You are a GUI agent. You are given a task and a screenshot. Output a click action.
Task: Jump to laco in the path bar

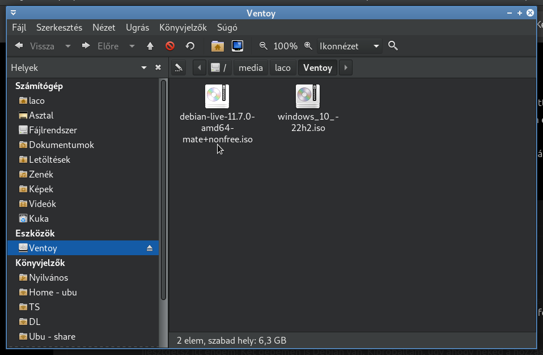point(283,67)
